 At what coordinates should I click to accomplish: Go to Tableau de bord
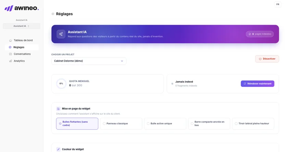22,40
